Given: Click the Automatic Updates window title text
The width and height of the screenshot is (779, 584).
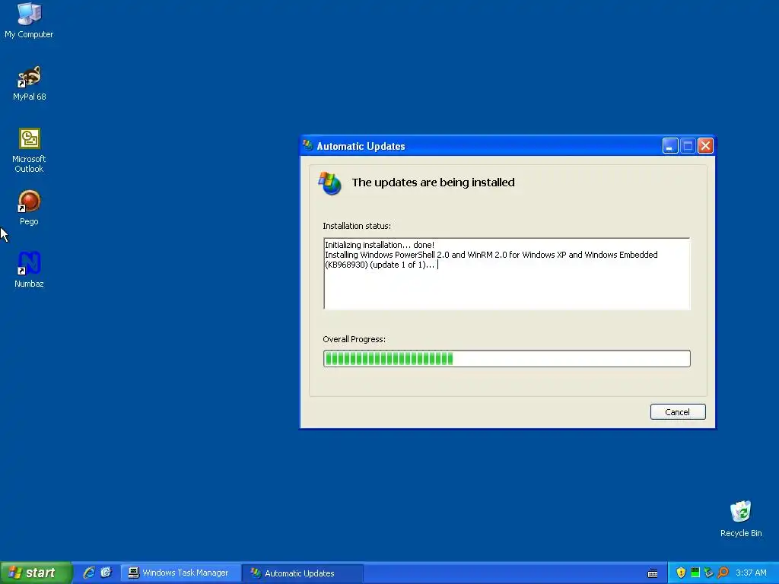Looking at the screenshot, I should (361, 146).
